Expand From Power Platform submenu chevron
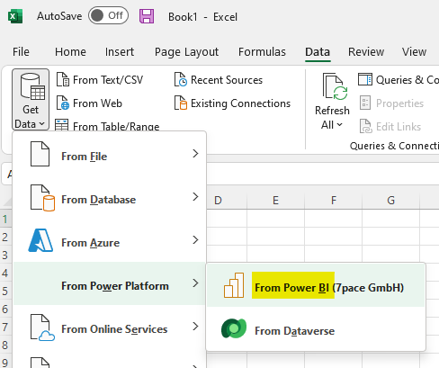The image size is (439, 368). [x=195, y=283]
